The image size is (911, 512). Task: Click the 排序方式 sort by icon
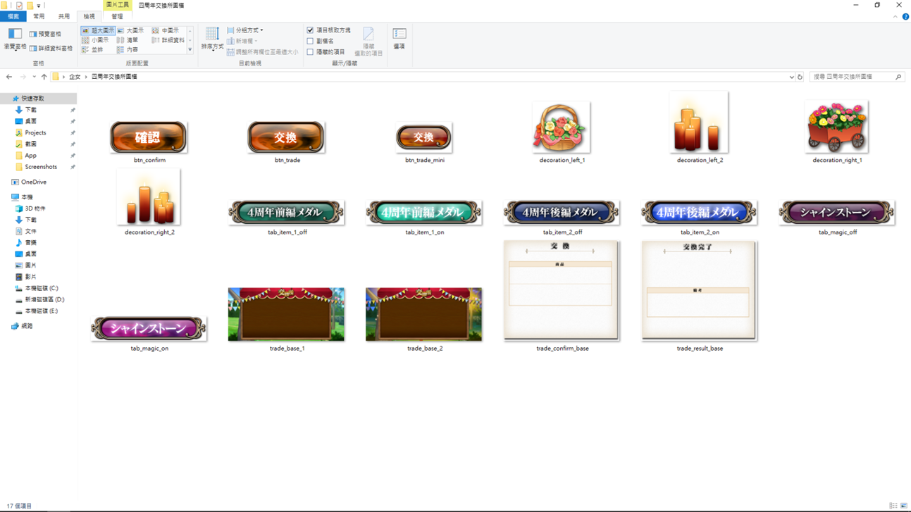coord(212,38)
